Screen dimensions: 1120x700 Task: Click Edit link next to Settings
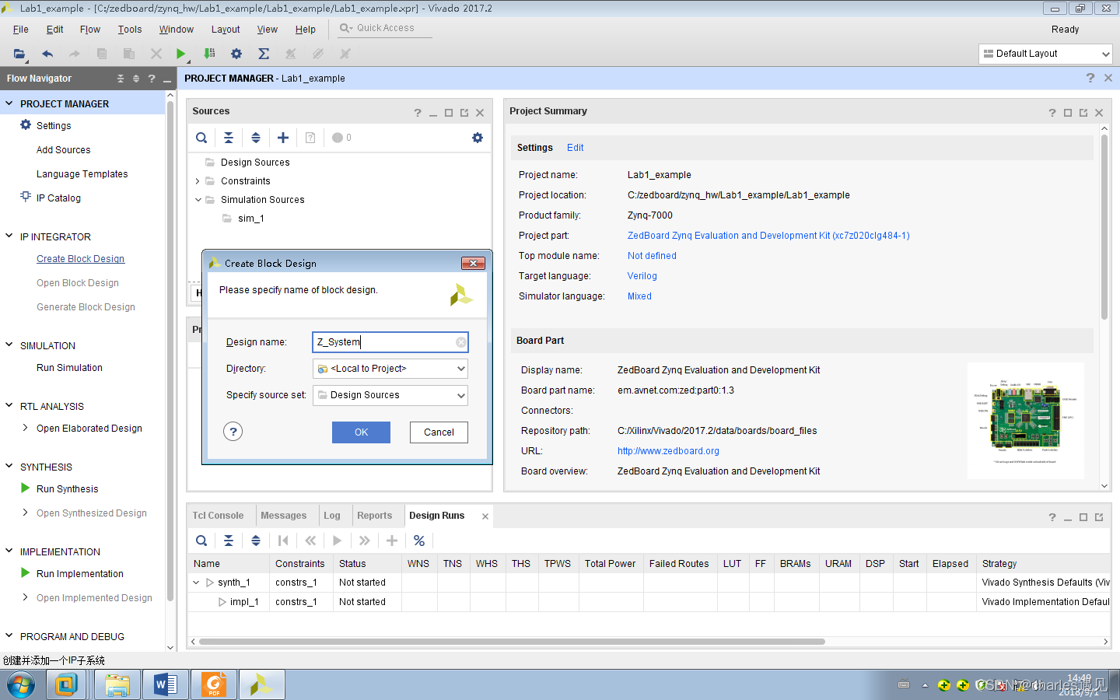575,148
